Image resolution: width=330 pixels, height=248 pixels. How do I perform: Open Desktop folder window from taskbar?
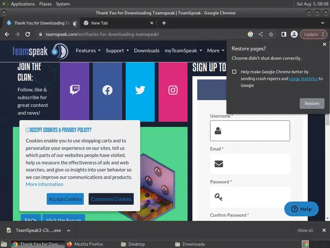click(133, 244)
